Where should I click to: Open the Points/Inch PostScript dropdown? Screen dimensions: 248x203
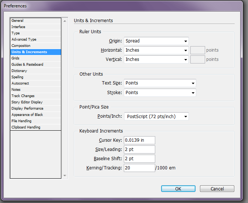[156, 116]
